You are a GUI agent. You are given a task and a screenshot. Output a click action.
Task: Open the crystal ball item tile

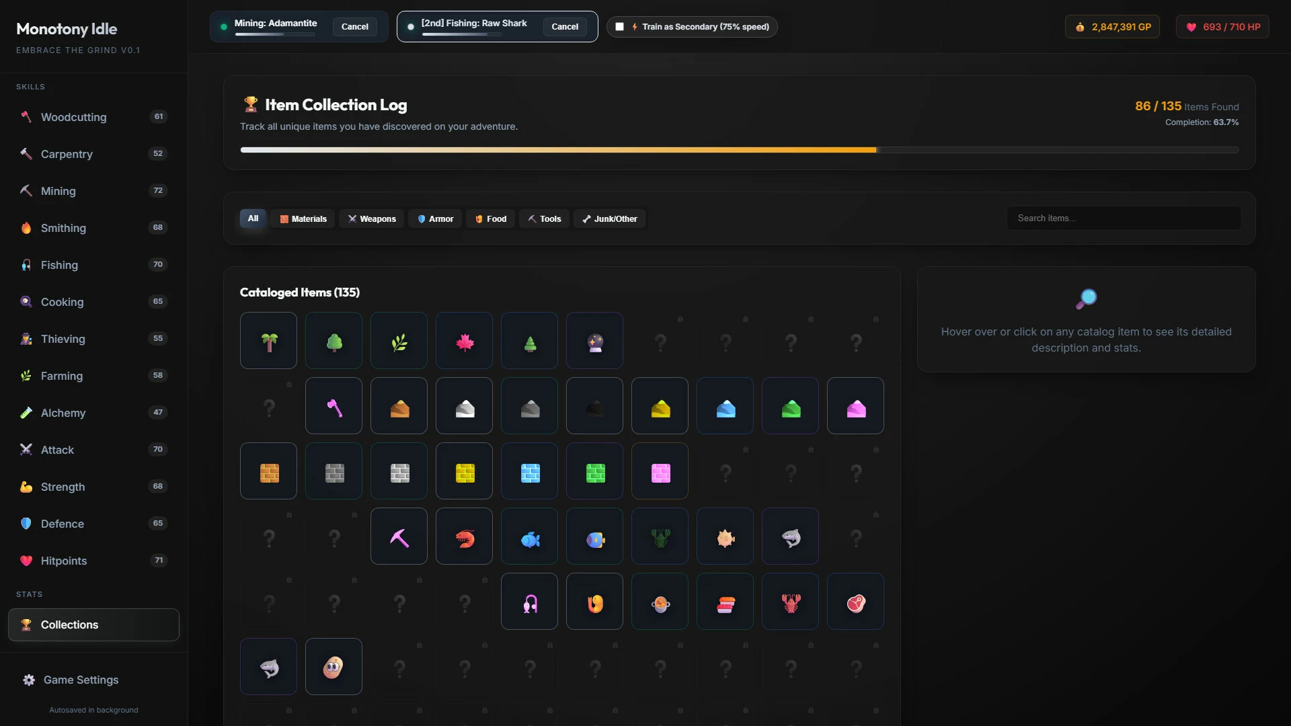[594, 340]
